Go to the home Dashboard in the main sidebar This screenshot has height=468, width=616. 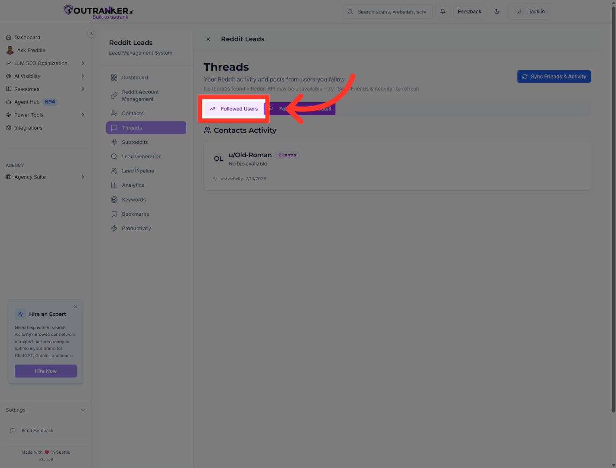[x=45, y=37]
